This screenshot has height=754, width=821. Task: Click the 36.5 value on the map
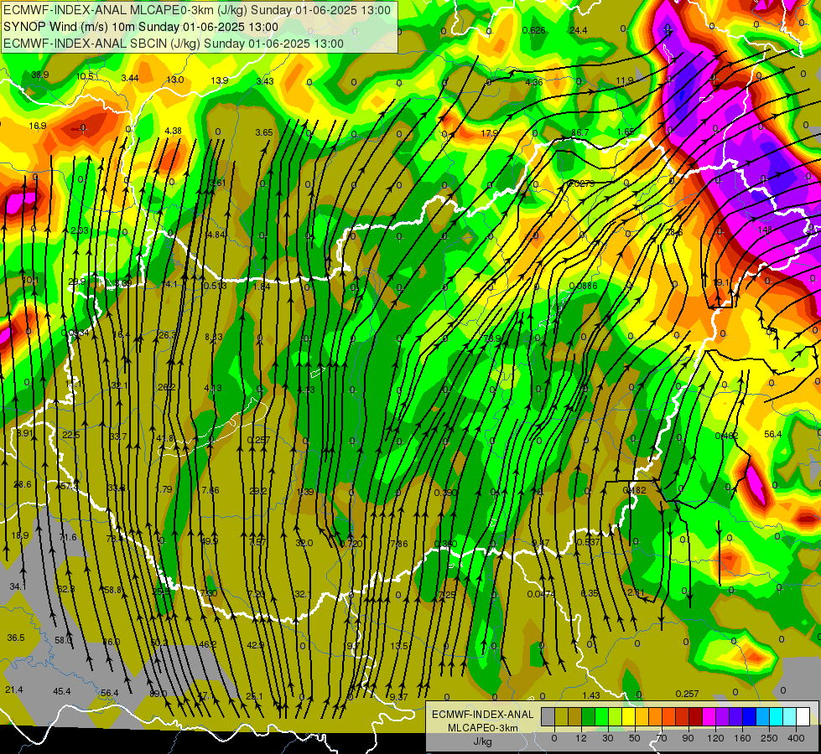pyautogui.click(x=16, y=638)
